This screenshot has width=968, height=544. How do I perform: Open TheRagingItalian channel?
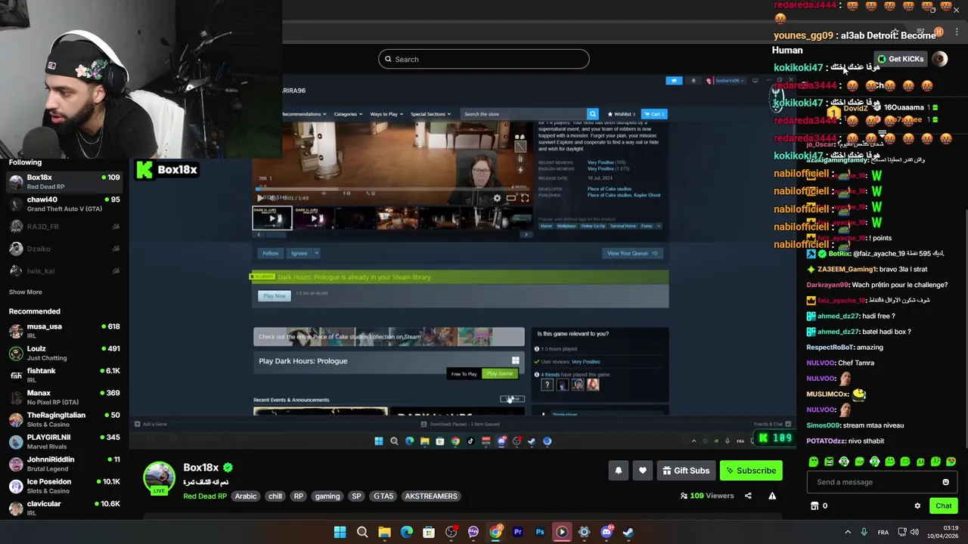(64, 419)
